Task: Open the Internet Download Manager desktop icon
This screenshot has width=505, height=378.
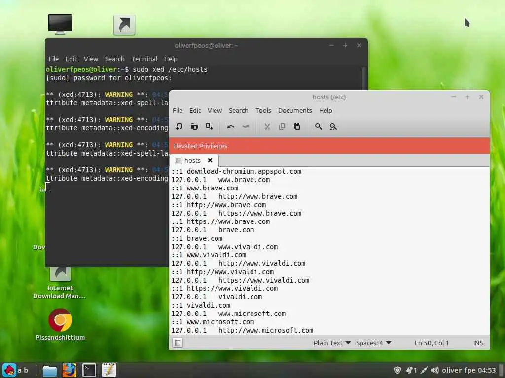Action: [60, 283]
